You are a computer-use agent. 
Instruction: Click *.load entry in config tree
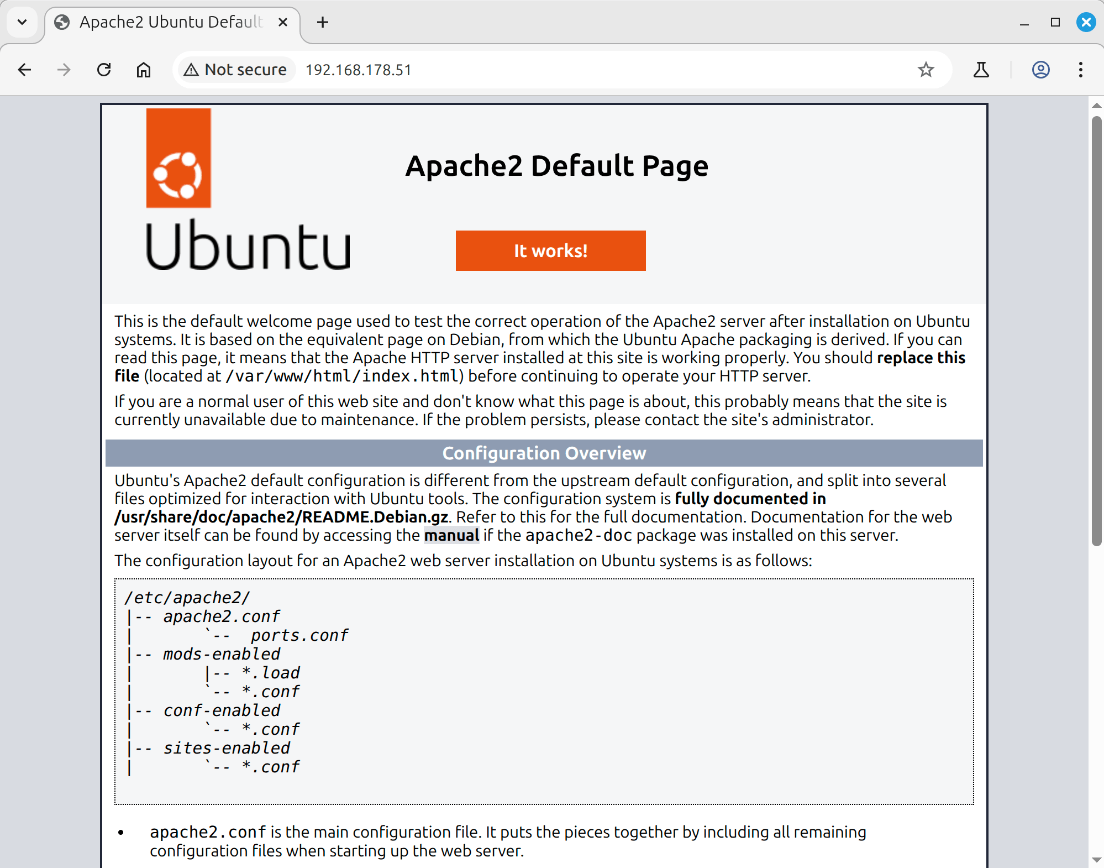pyautogui.click(x=271, y=673)
